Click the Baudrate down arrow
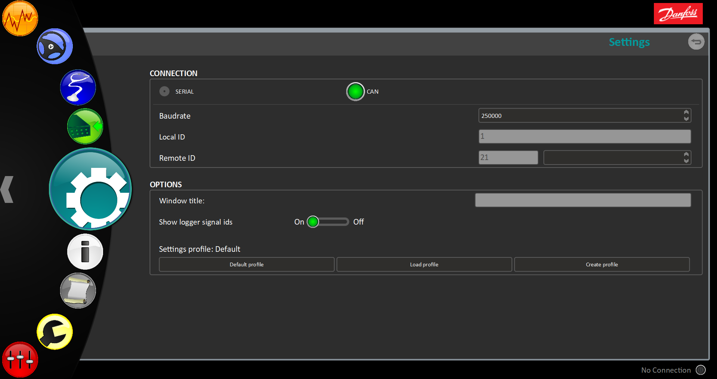This screenshot has width=717, height=379. coord(686,119)
